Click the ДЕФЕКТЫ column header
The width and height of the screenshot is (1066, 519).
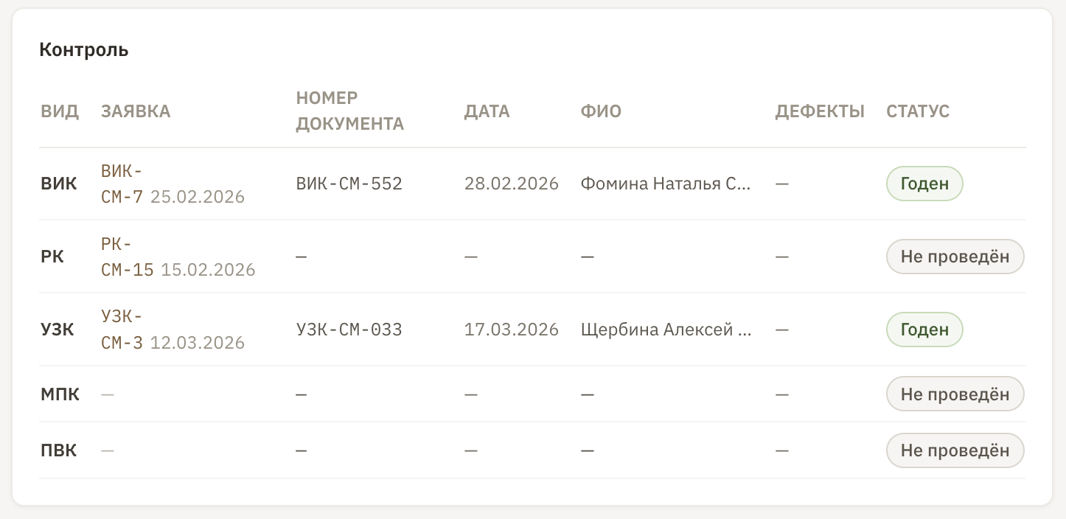pos(820,111)
